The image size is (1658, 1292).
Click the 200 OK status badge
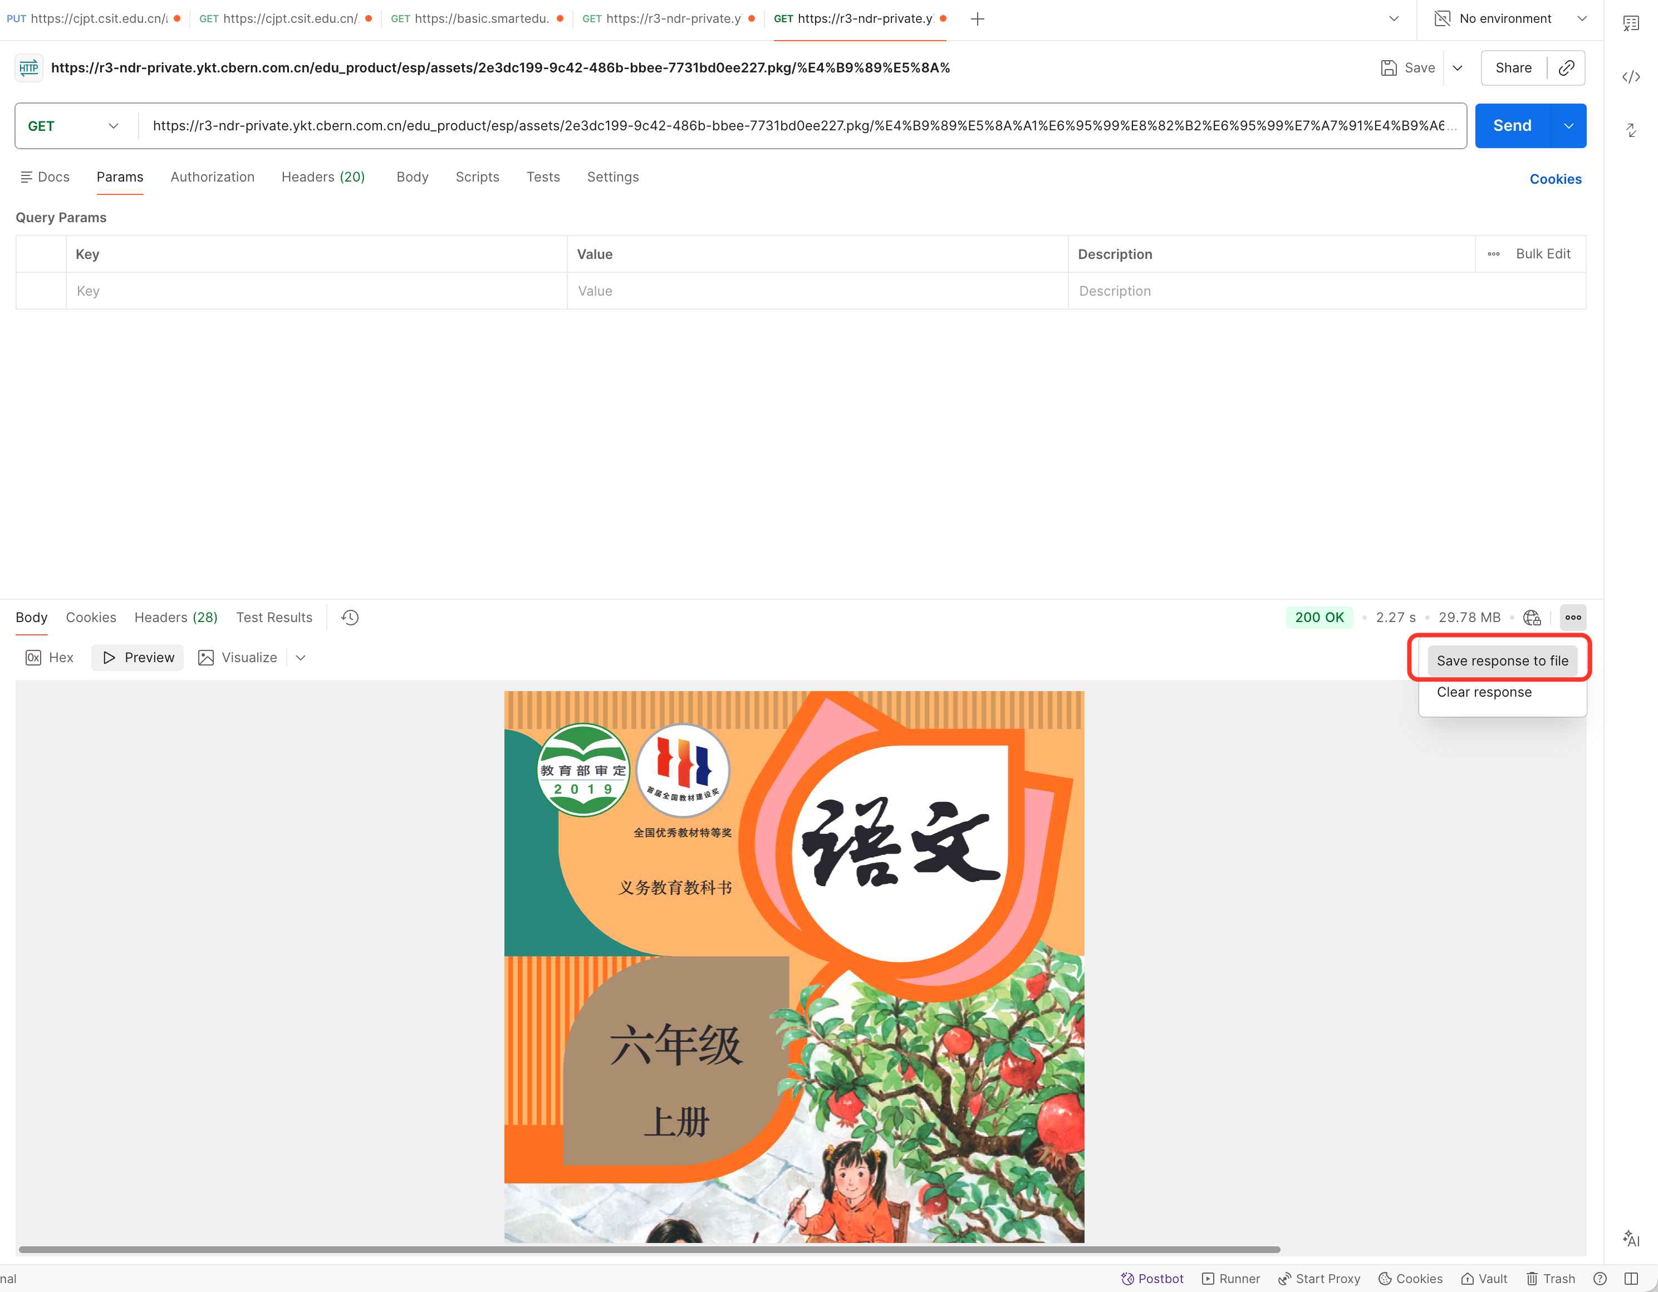click(x=1319, y=618)
